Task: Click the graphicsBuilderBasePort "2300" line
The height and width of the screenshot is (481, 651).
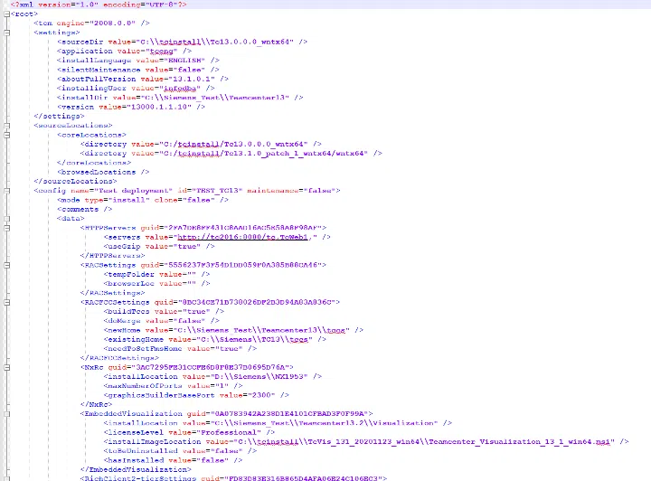Action: click(196, 395)
